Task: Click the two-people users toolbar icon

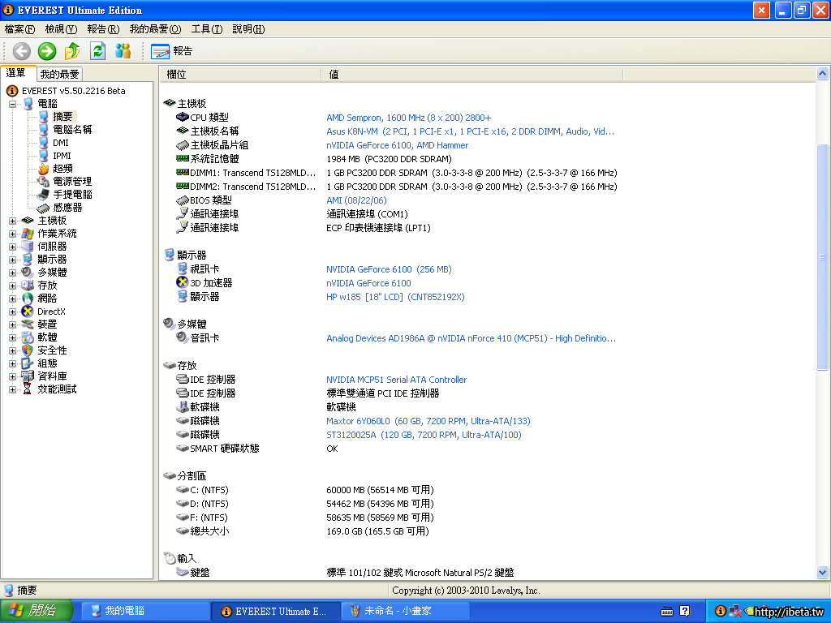Action: pyautogui.click(x=123, y=51)
